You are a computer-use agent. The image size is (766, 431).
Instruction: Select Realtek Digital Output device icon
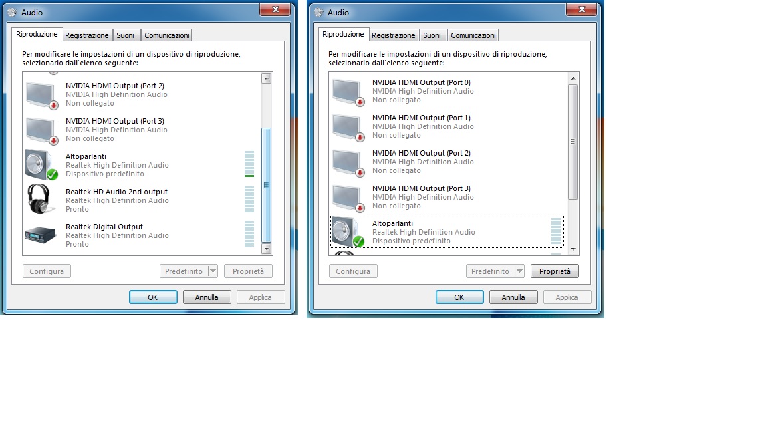pos(40,235)
